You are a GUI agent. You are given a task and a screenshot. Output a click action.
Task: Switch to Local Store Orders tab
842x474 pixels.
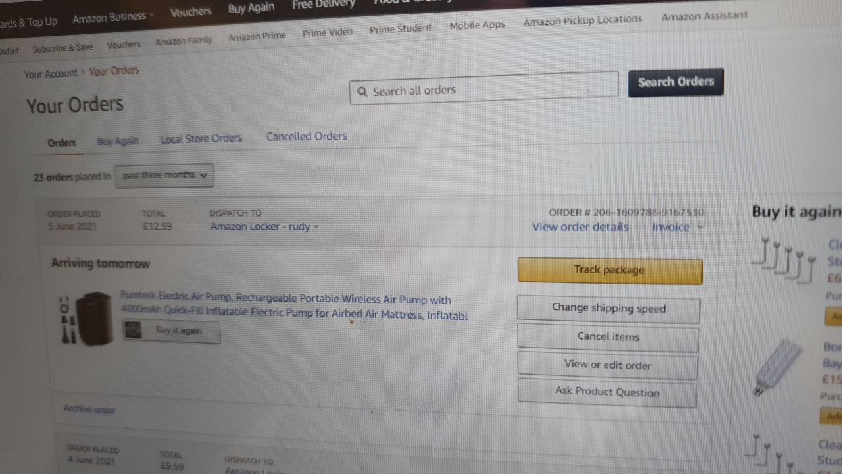click(x=201, y=138)
